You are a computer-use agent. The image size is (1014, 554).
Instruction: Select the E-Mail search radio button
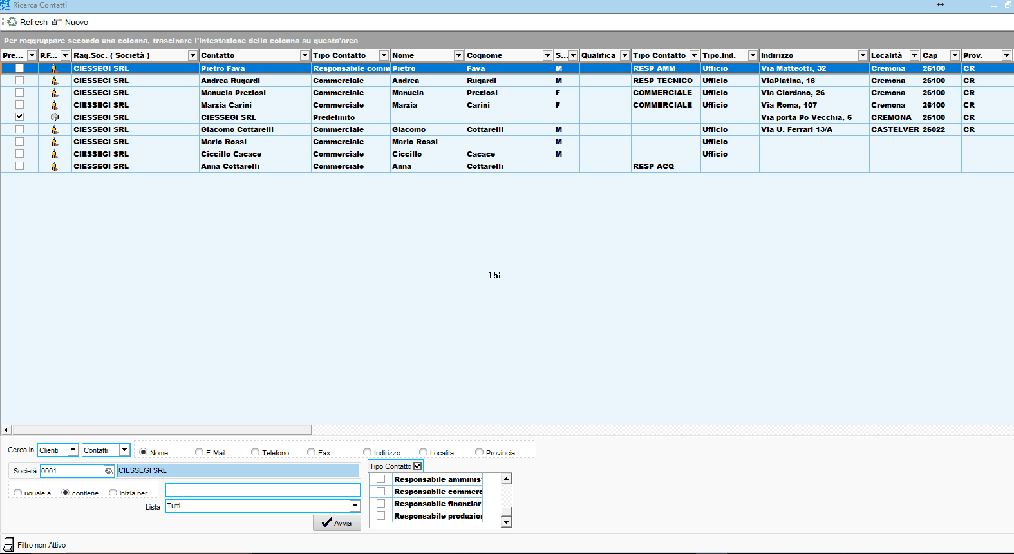click(199, 452)
